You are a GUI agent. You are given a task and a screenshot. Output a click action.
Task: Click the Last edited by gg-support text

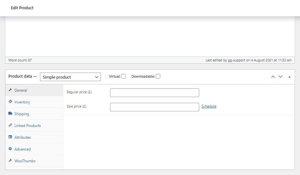(x=249, y=60)
